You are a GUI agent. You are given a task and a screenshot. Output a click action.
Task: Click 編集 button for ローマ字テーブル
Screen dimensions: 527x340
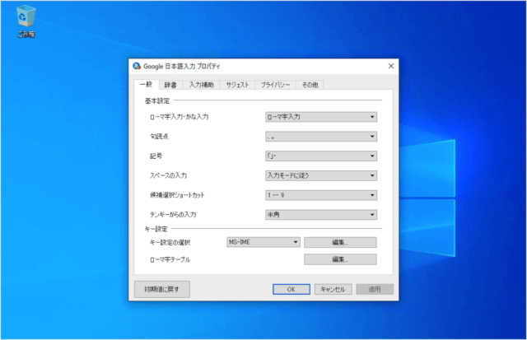point(340,259)
